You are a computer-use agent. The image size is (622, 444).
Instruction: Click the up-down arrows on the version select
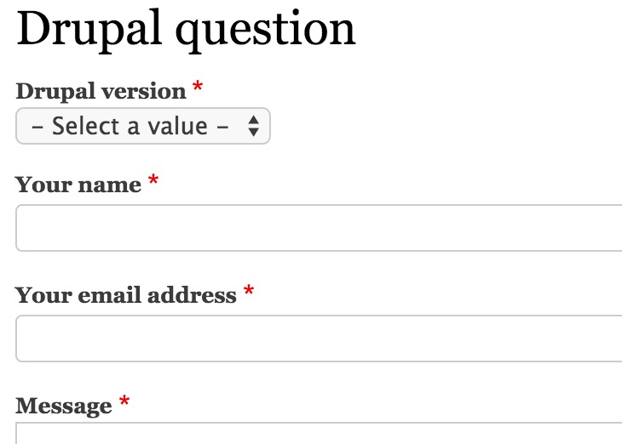(253, 126)
